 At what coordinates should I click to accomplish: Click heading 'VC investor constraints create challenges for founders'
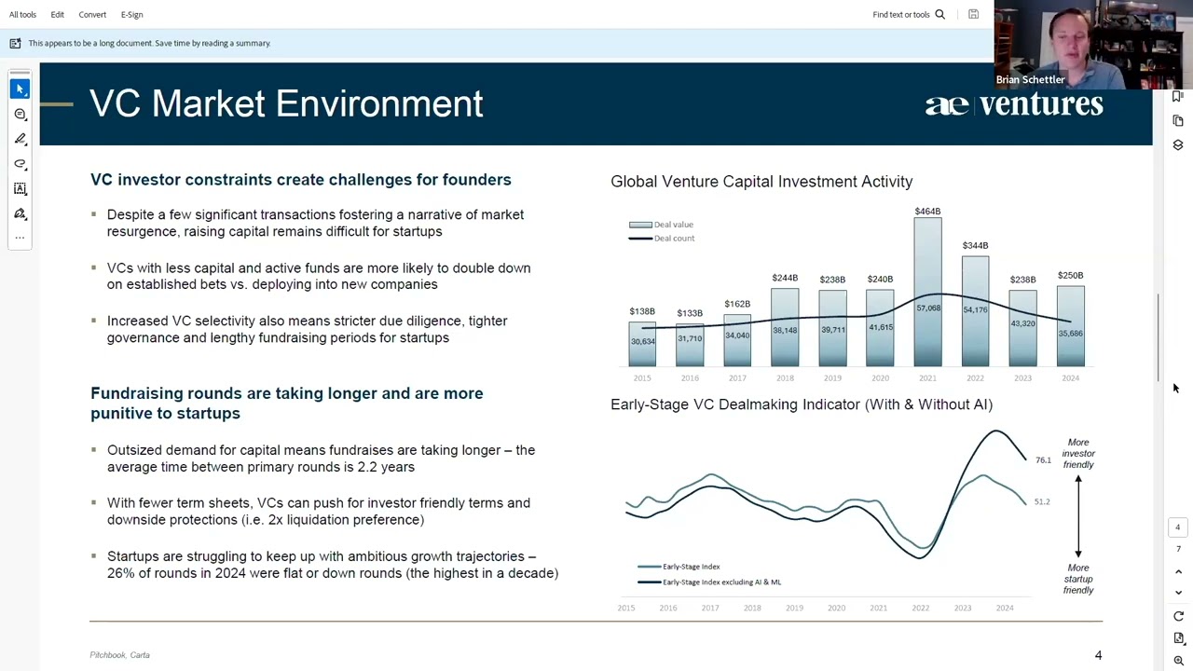pos(300,180)
